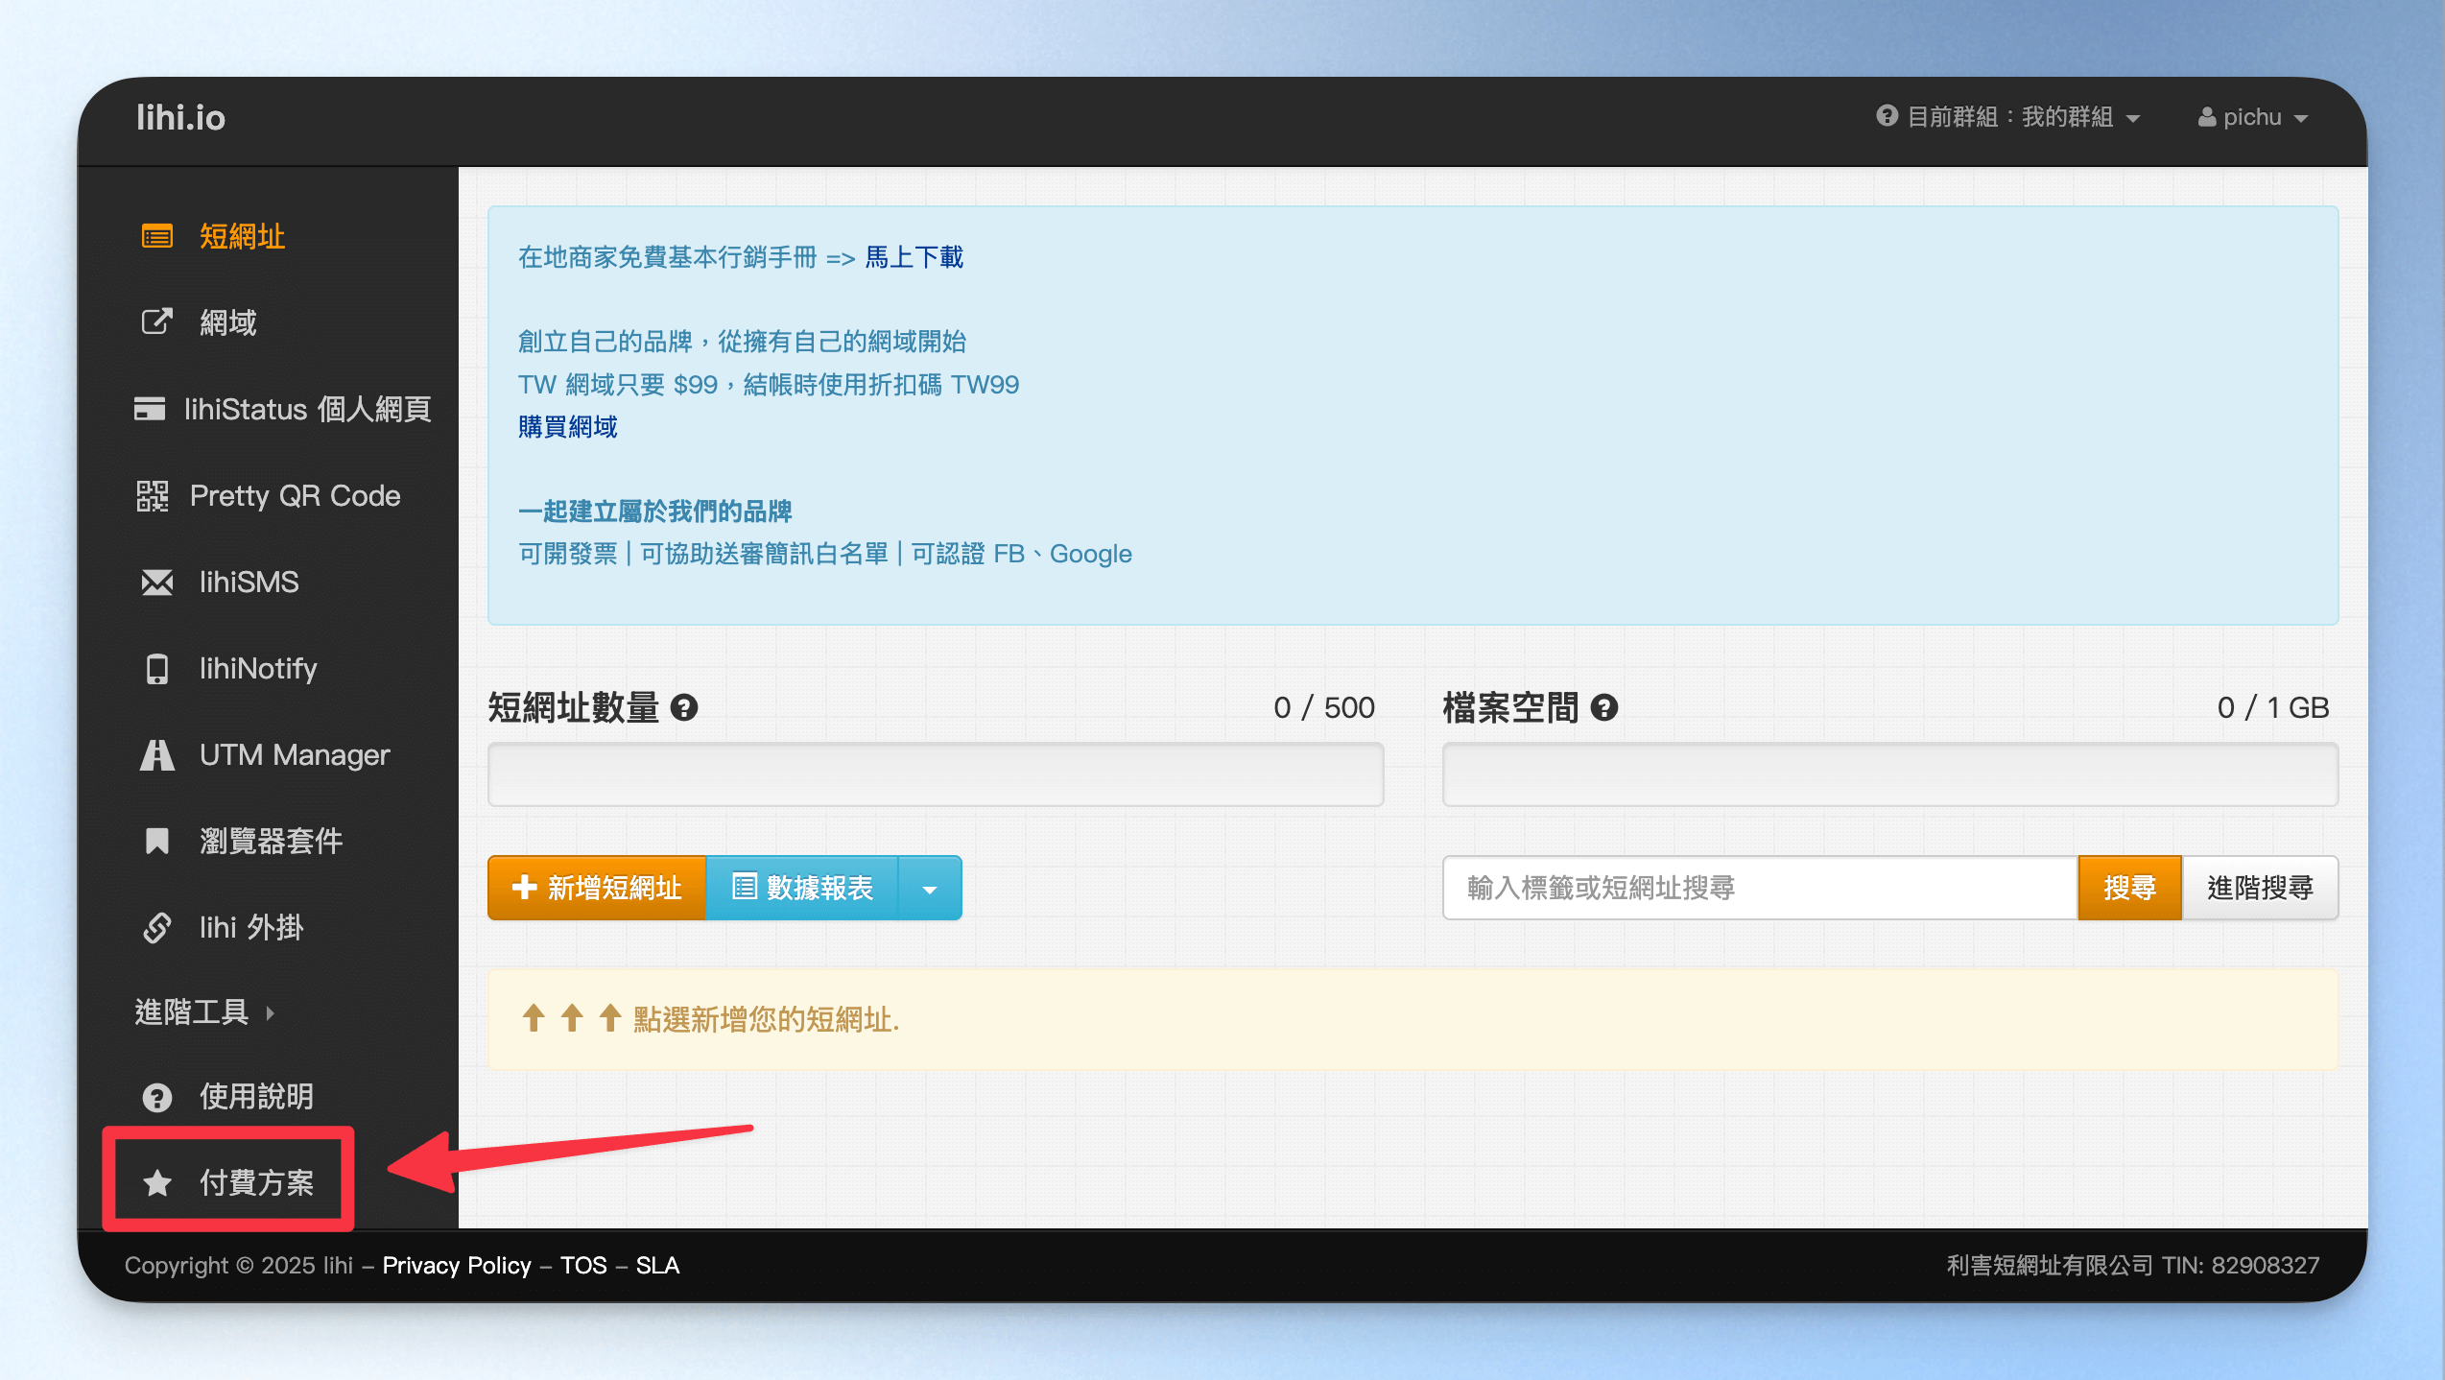
Task: Select lihiStatus 個人網頁 in the sidebar
Action: click(x=283, y=410)
